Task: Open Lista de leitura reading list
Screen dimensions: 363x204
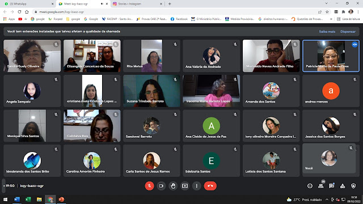Action: click(x=348, y=19)
